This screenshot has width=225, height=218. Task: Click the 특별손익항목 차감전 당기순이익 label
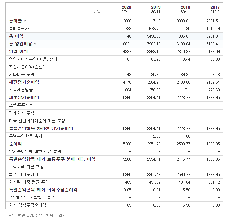[41, 128]
